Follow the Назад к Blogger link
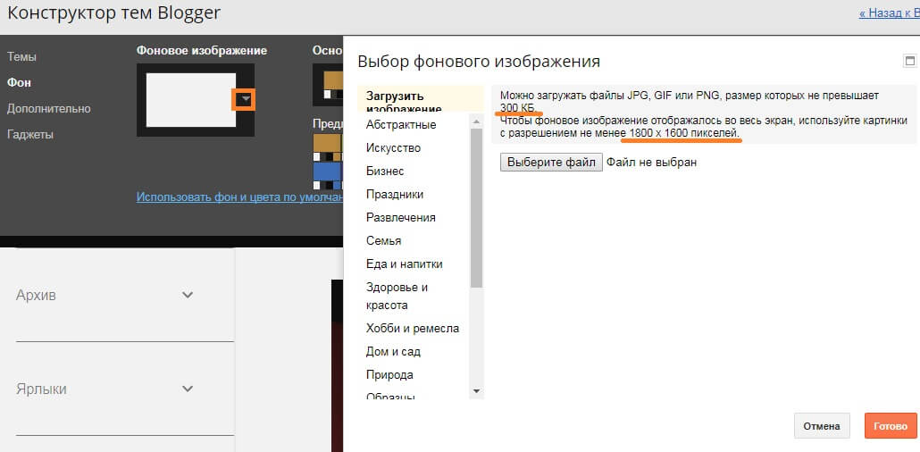The width and height of the screenshot is (920, 452). pos(889,13)
